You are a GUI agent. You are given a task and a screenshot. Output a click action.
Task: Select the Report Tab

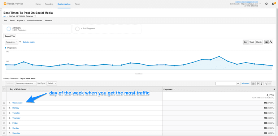[x=10, y=36]
